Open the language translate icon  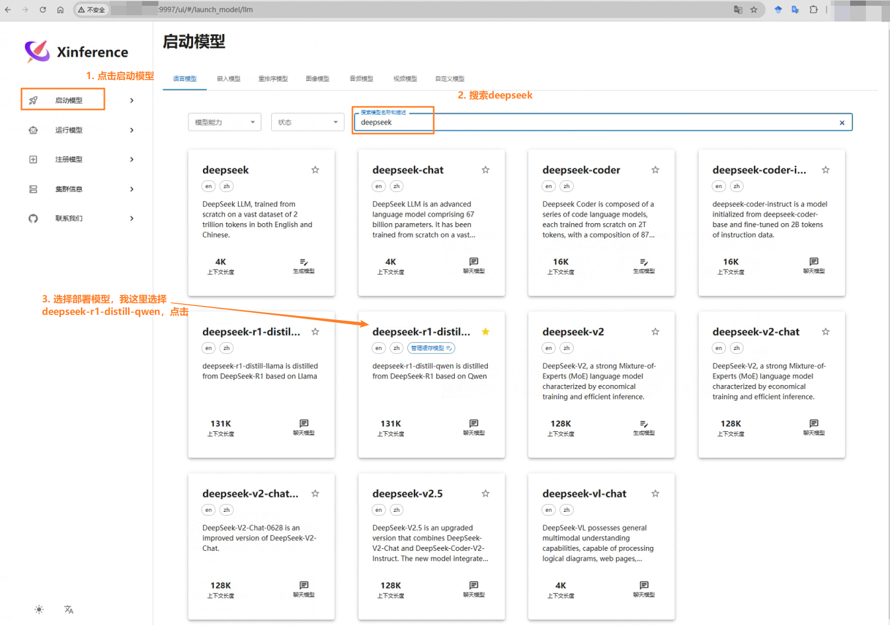69,609
